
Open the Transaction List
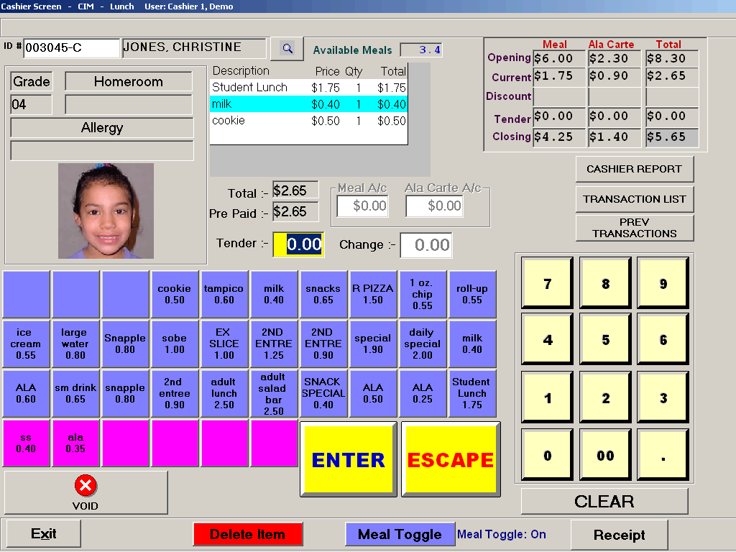click(634, 199)
